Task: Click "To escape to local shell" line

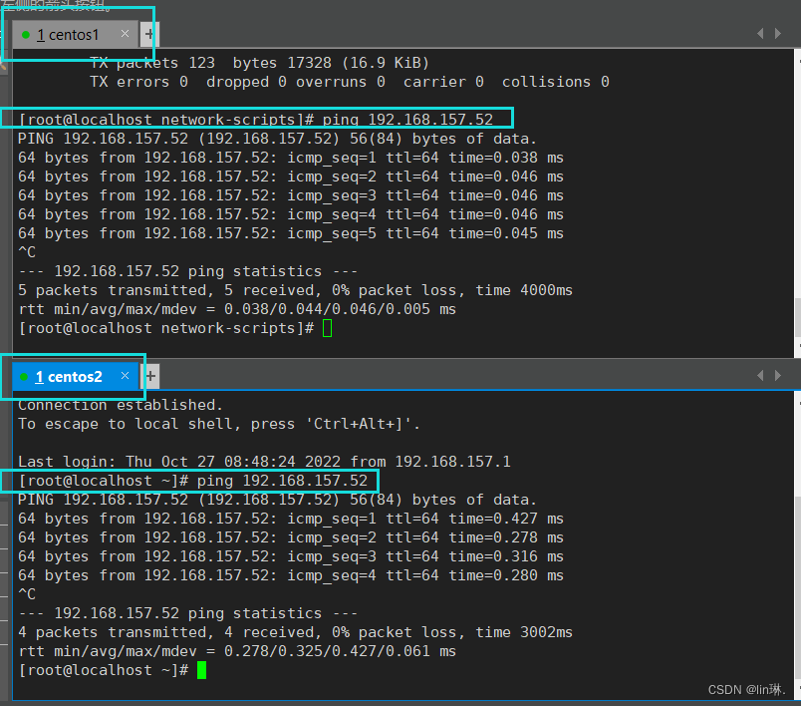Action: (219, 425)
